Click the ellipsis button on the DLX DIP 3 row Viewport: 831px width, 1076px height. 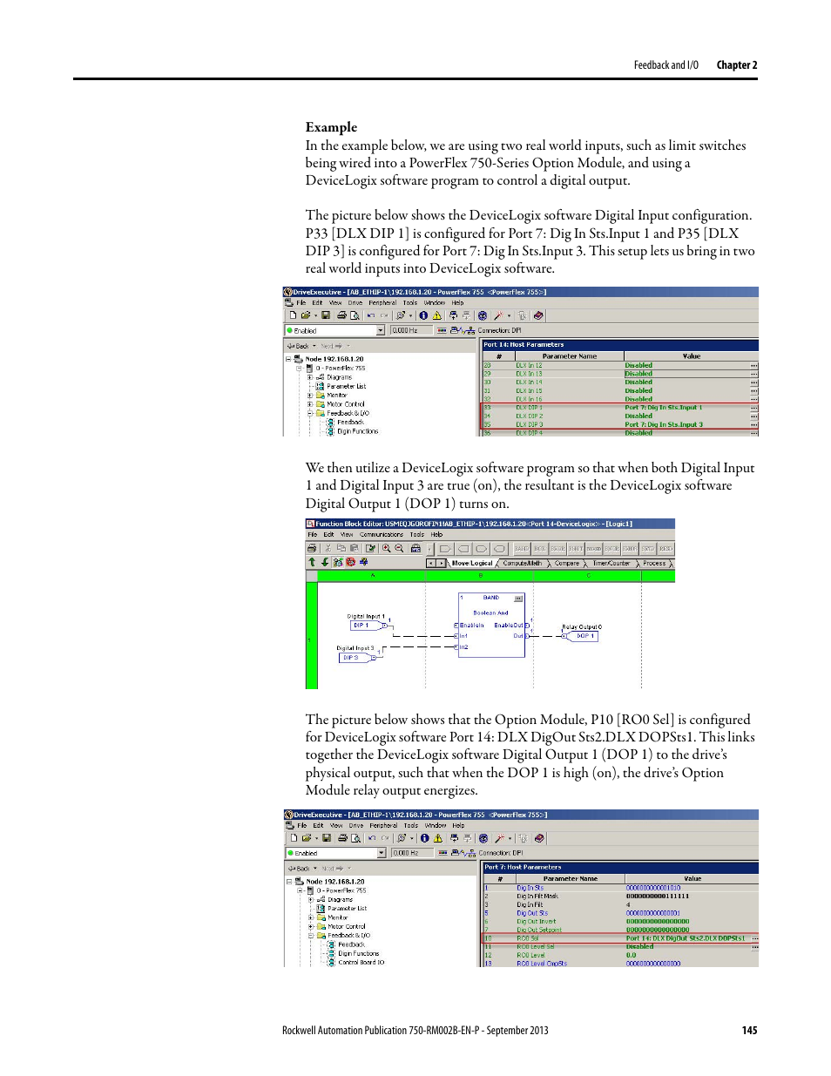tap(754, 424)
